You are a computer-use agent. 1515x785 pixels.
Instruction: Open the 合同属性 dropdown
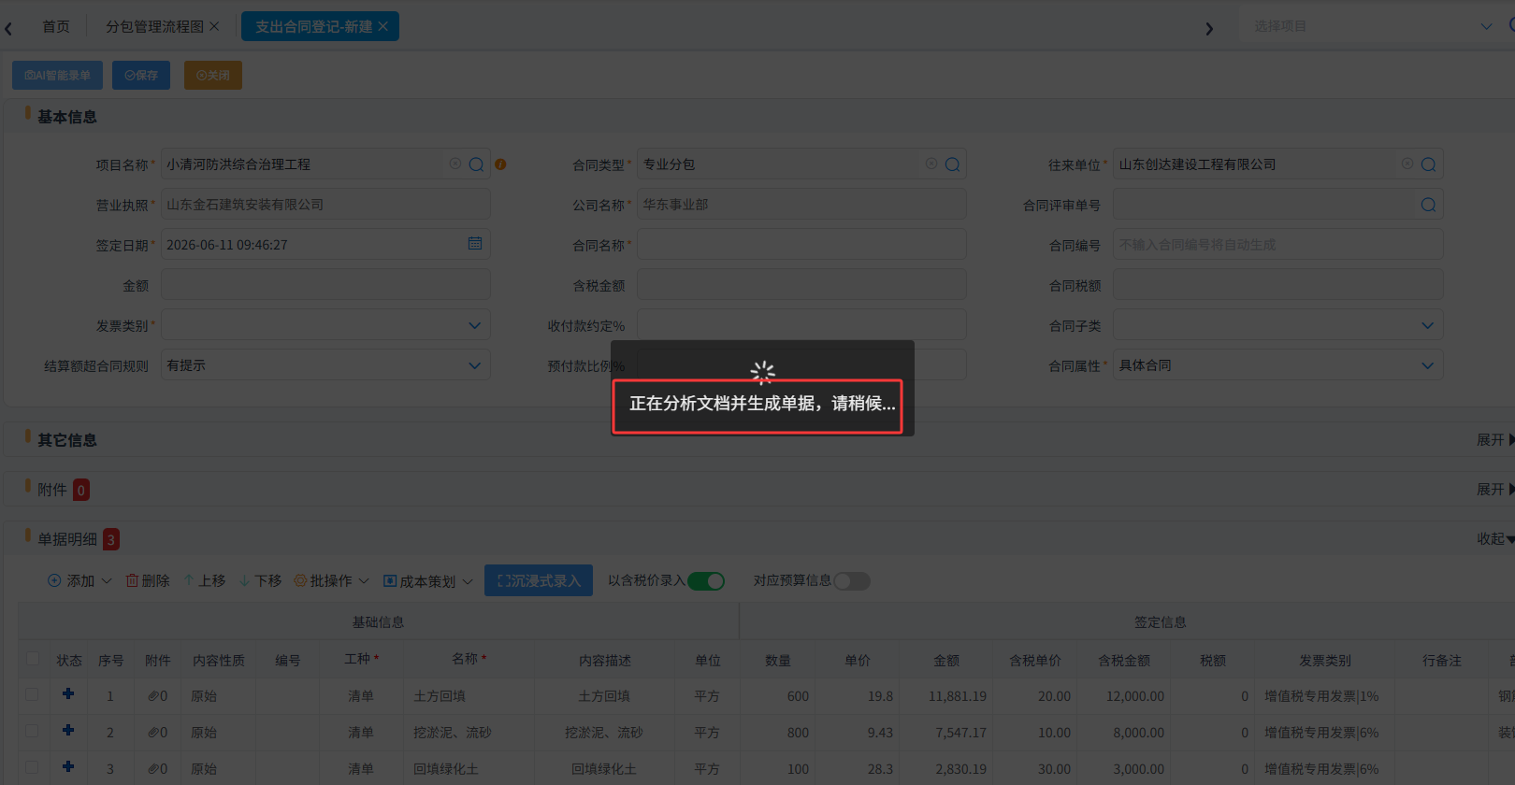point(1277,365)
